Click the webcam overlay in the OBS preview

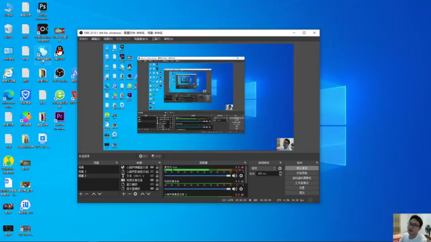point(285,144)
